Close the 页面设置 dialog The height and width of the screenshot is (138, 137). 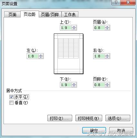tap(128, 2)
